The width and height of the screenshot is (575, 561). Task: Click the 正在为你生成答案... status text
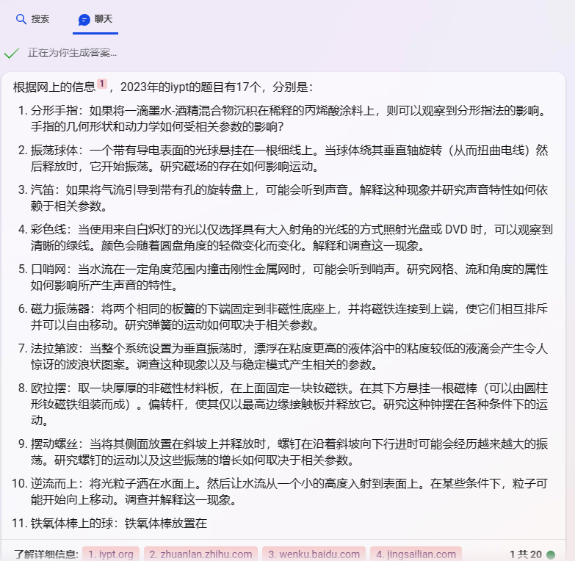[x=72, y=53]
